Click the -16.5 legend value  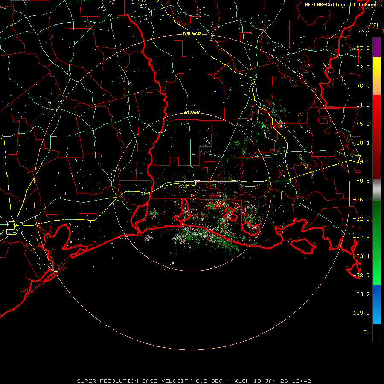[x=361, y=200]
